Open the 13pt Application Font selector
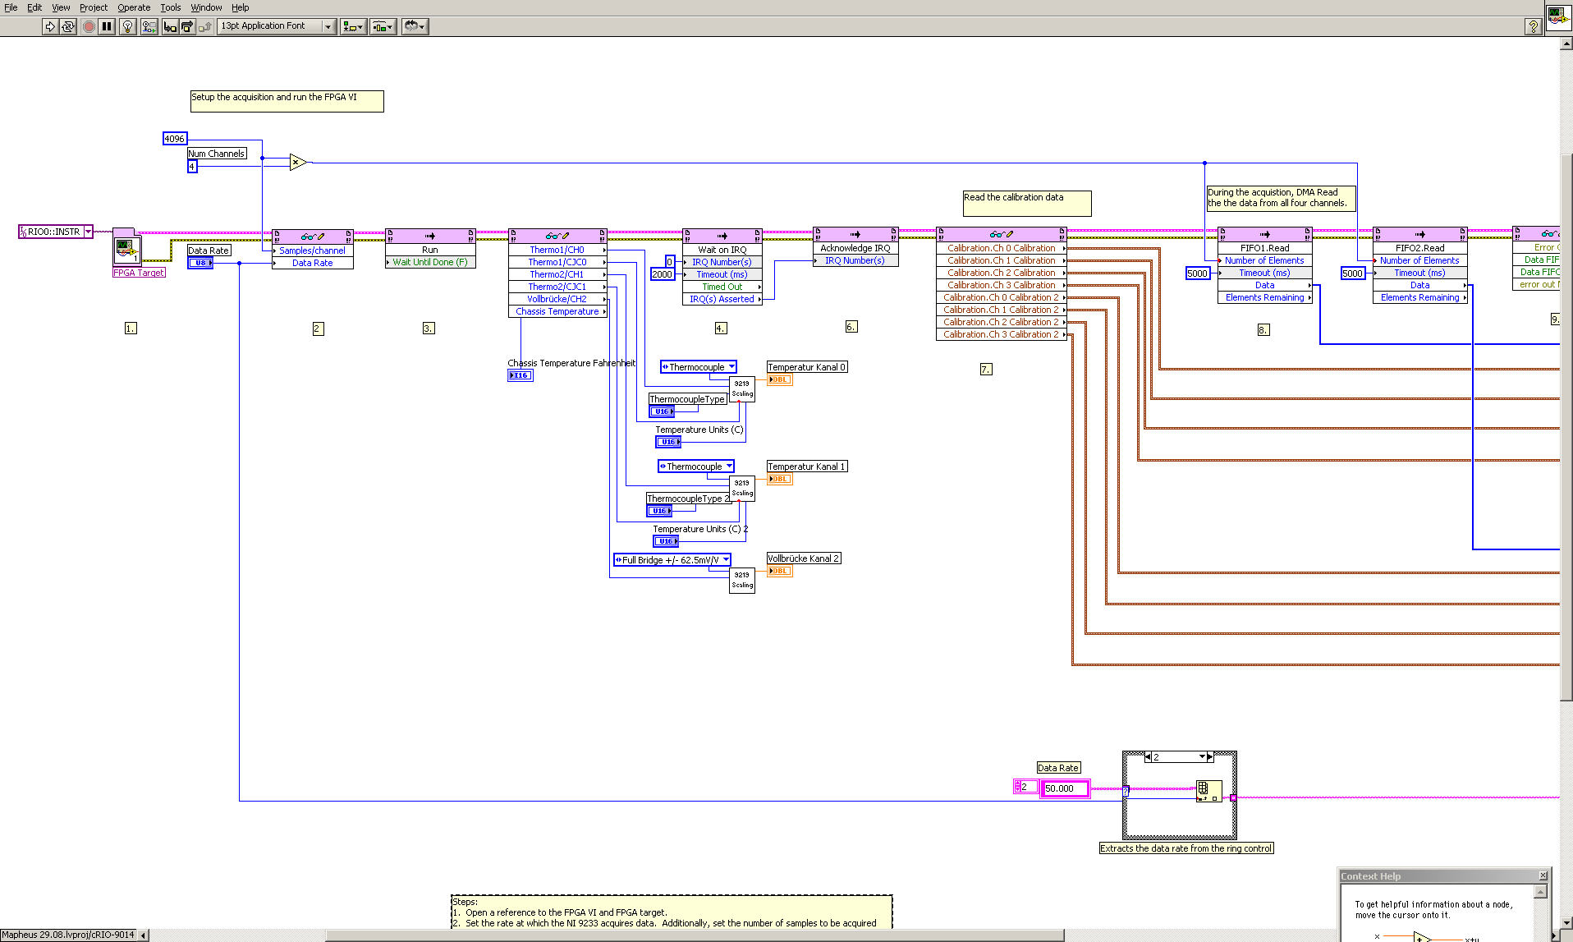Viewport: 1573px width, 942px height. coord(276,26)
